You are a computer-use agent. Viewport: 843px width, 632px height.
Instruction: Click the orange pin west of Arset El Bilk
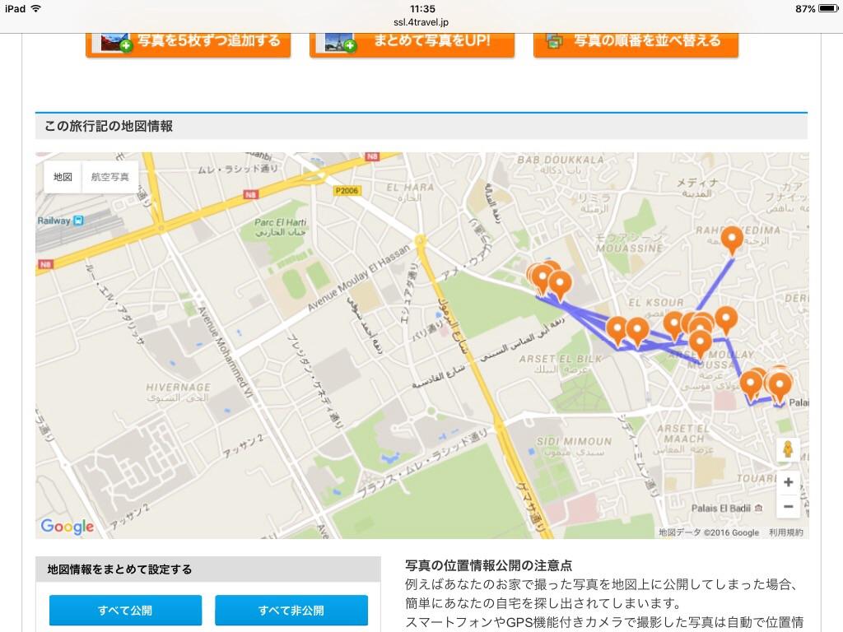[x=617, y=329]
